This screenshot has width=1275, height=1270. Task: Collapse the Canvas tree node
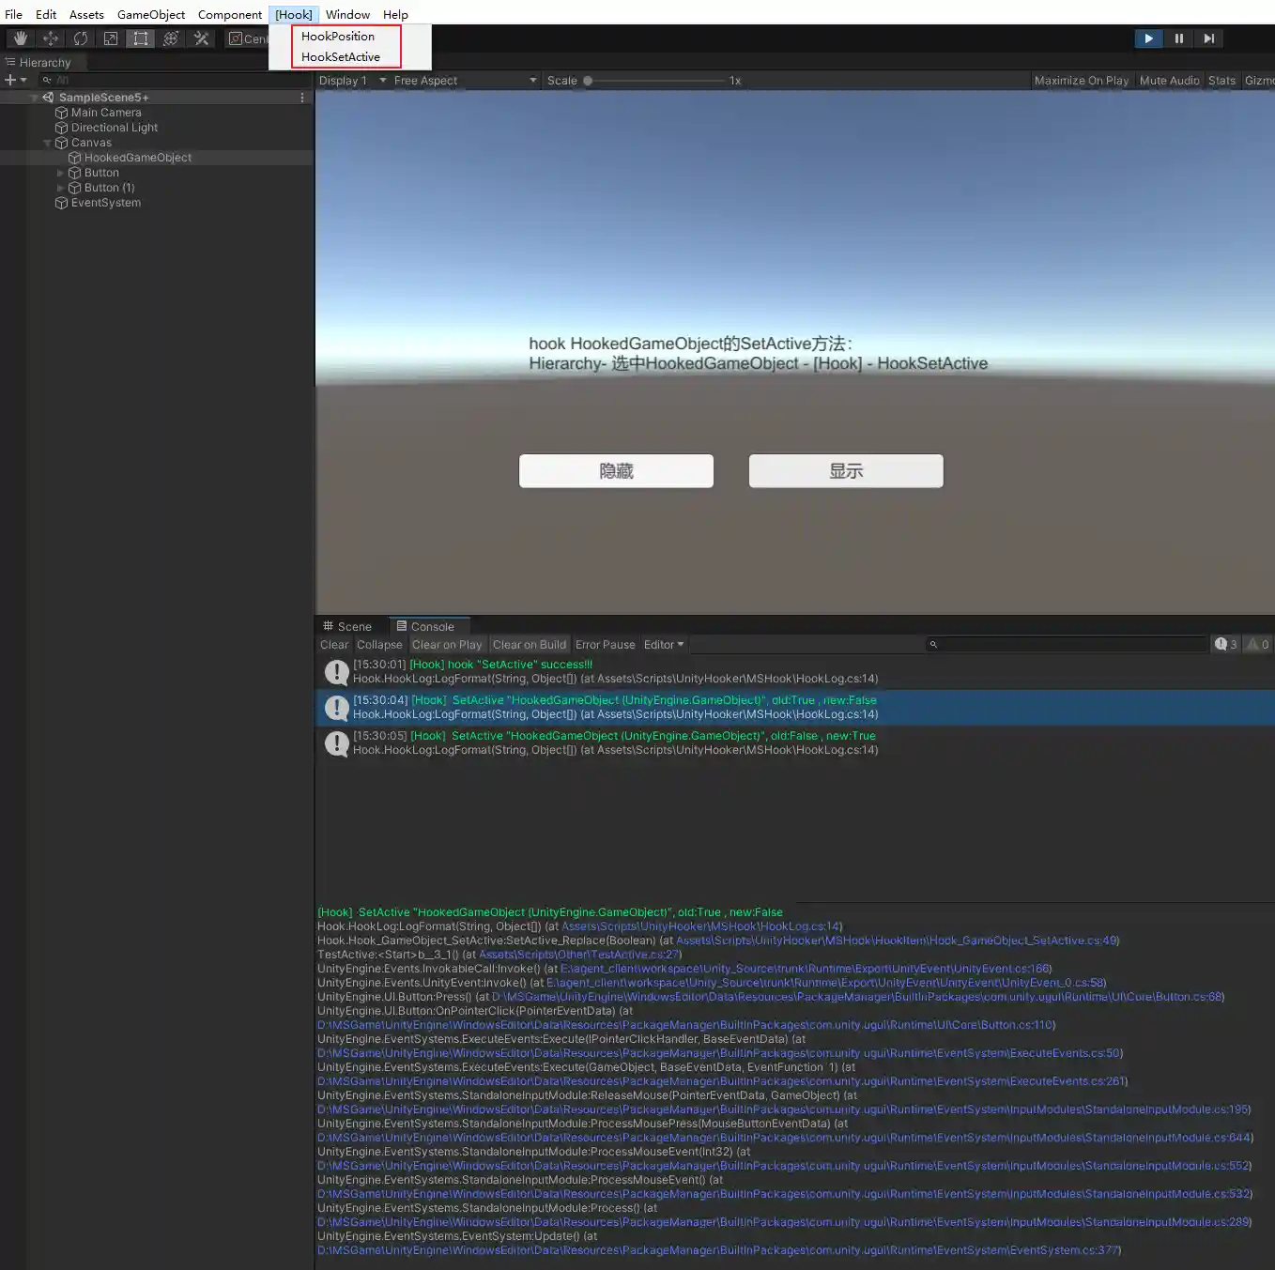pyautogui.click(x=48, y=143)
